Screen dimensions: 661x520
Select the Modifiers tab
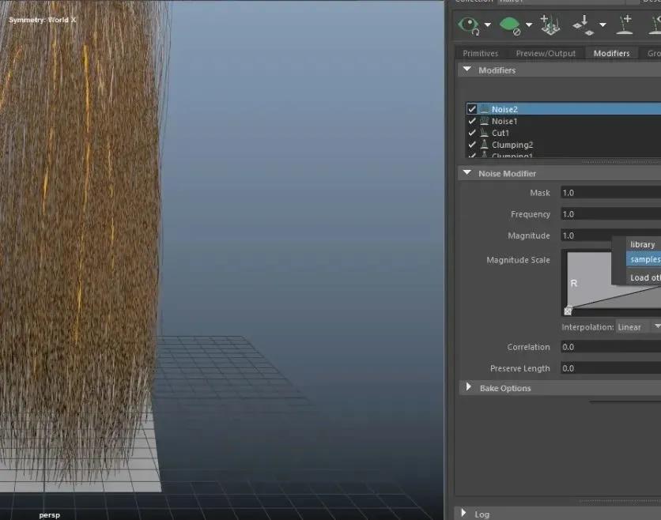point(611,54)
